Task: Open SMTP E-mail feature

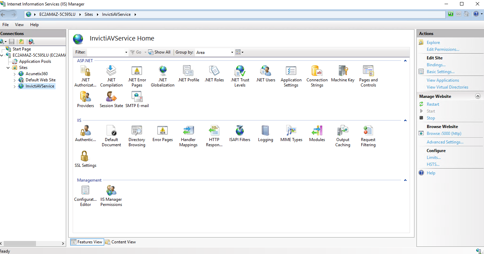Action: pyautogui.click(x=137, y=99)
